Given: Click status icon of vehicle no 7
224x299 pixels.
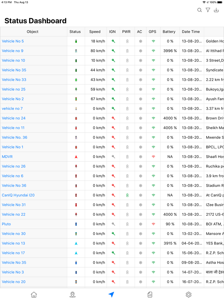Looking at the screenshot, I should pos(76,109).
